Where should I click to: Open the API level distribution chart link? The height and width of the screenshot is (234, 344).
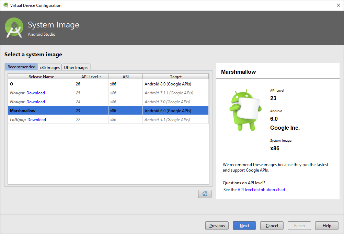click(x=261, y=190)
